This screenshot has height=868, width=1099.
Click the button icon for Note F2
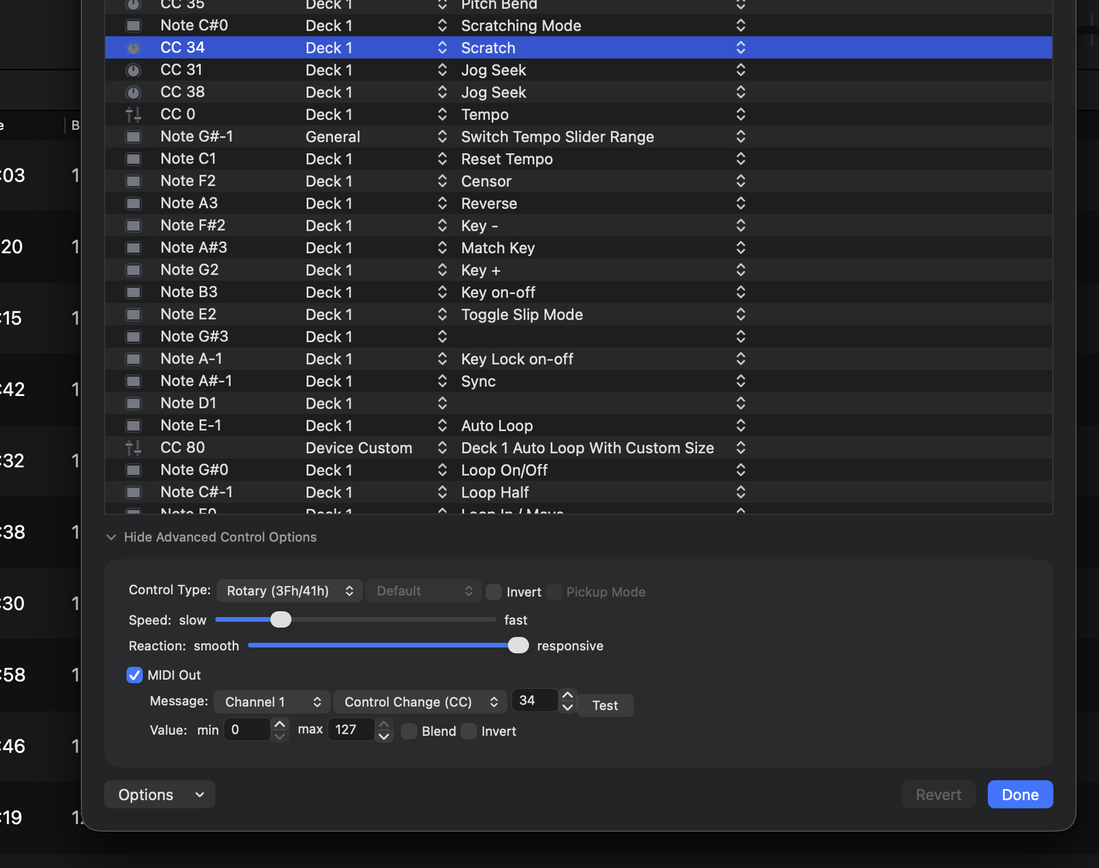click(133, 181)
